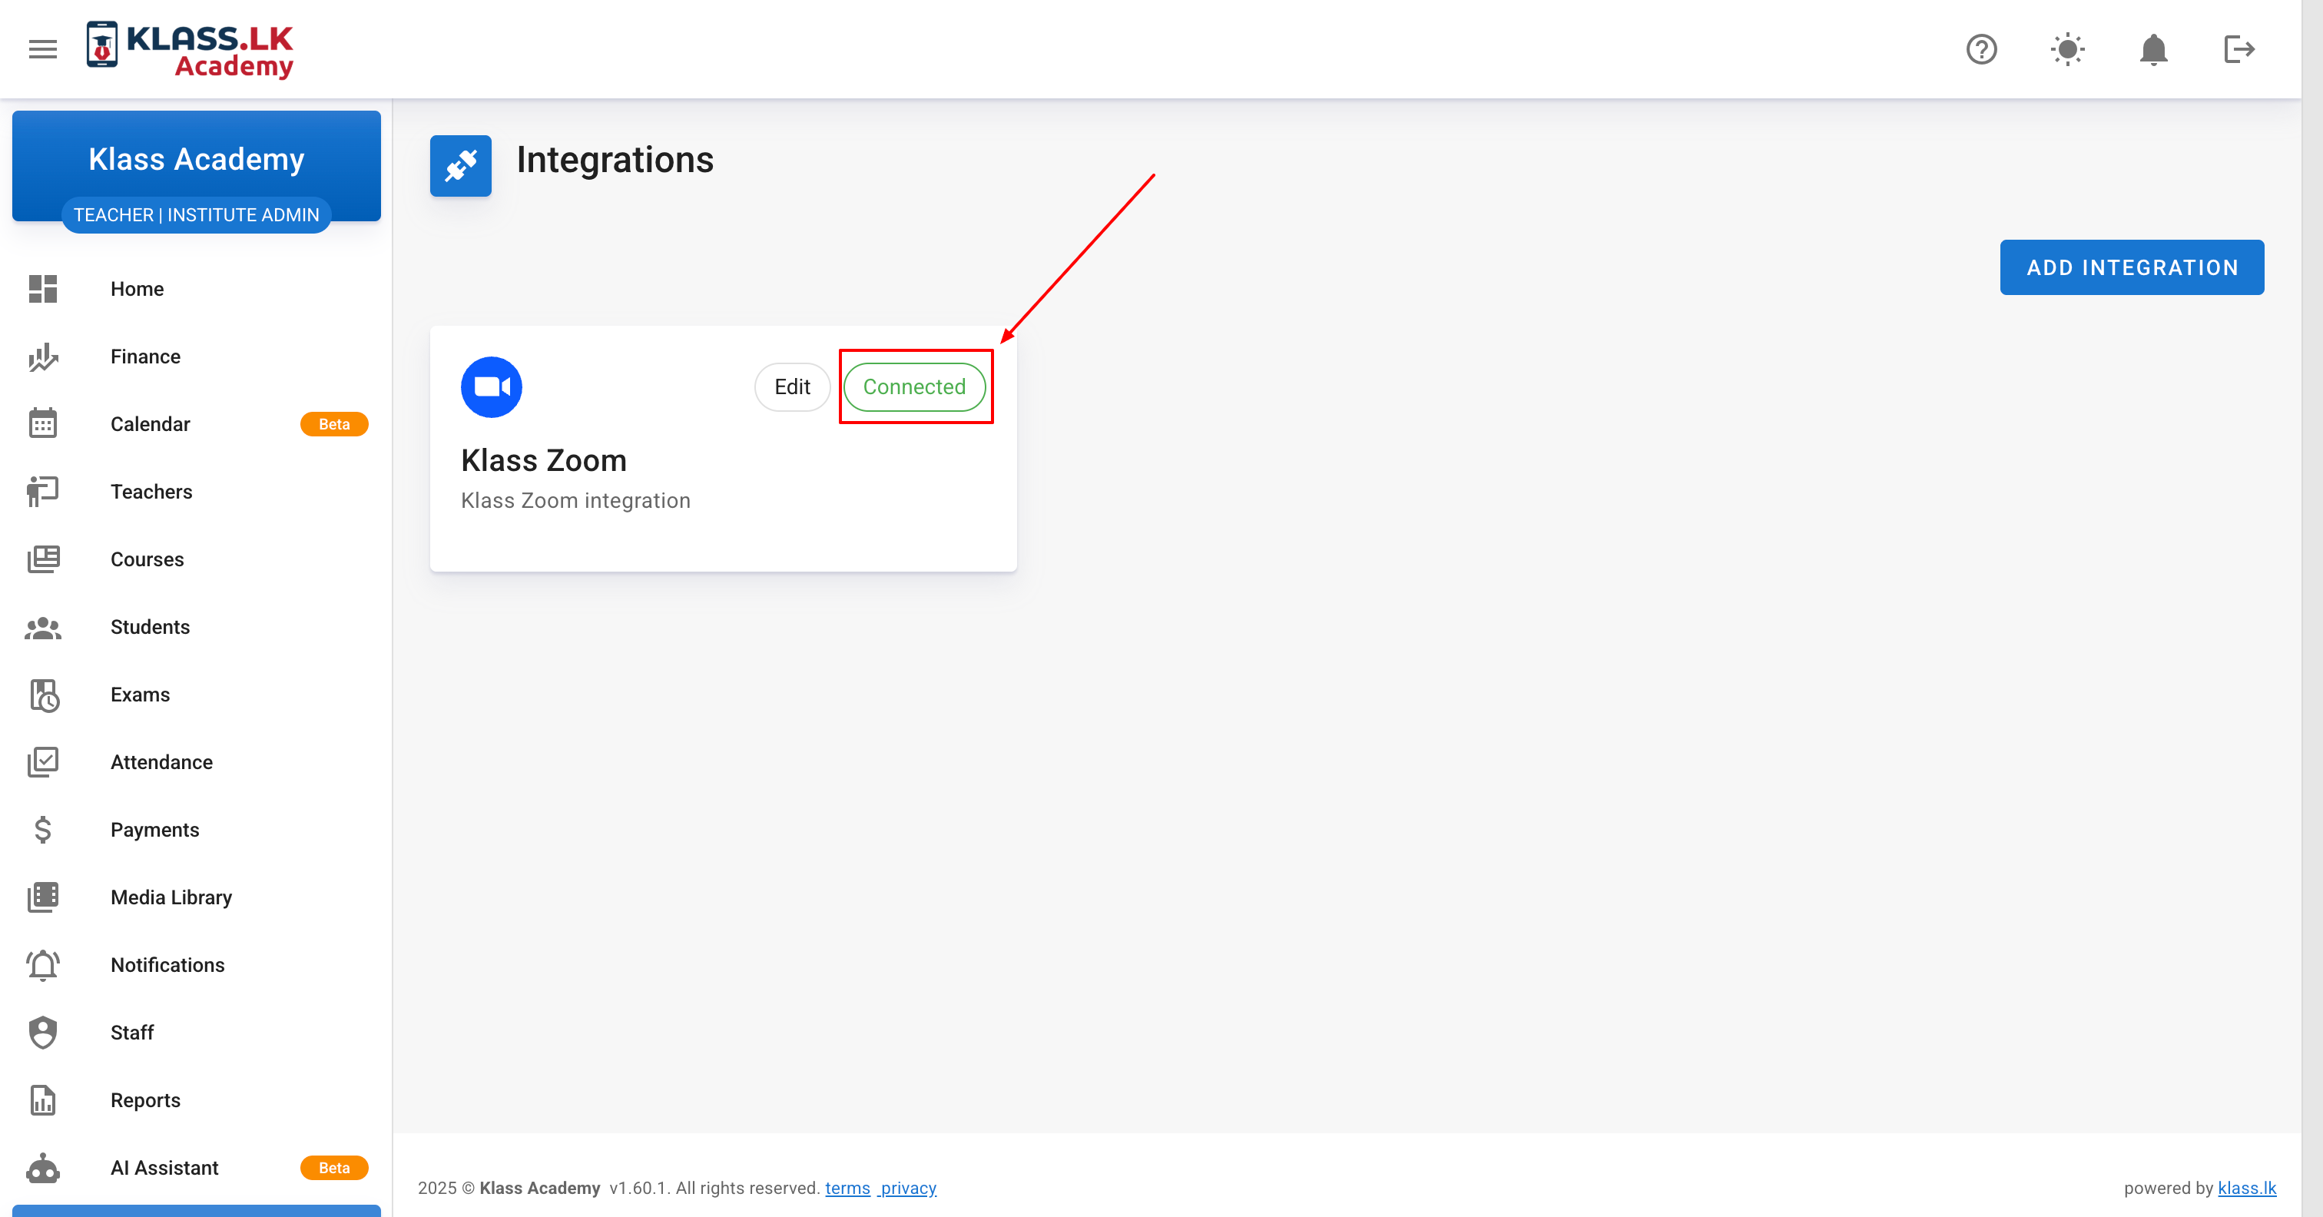
Task: Open the terms link in footer
Action: pyautogui.click(x=847, y=1188)
